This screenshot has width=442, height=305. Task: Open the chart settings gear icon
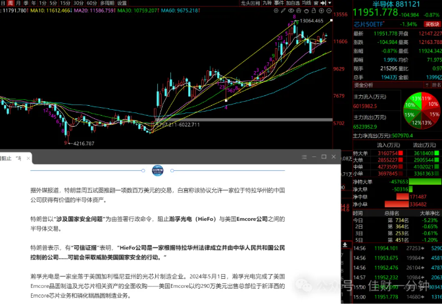[276, 11]
